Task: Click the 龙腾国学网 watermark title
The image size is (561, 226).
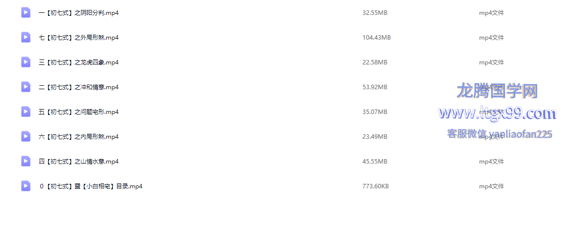Action: click(x=497, y=91)
